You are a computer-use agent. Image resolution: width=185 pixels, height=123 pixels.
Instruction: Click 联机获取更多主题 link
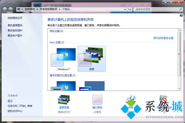163,38
